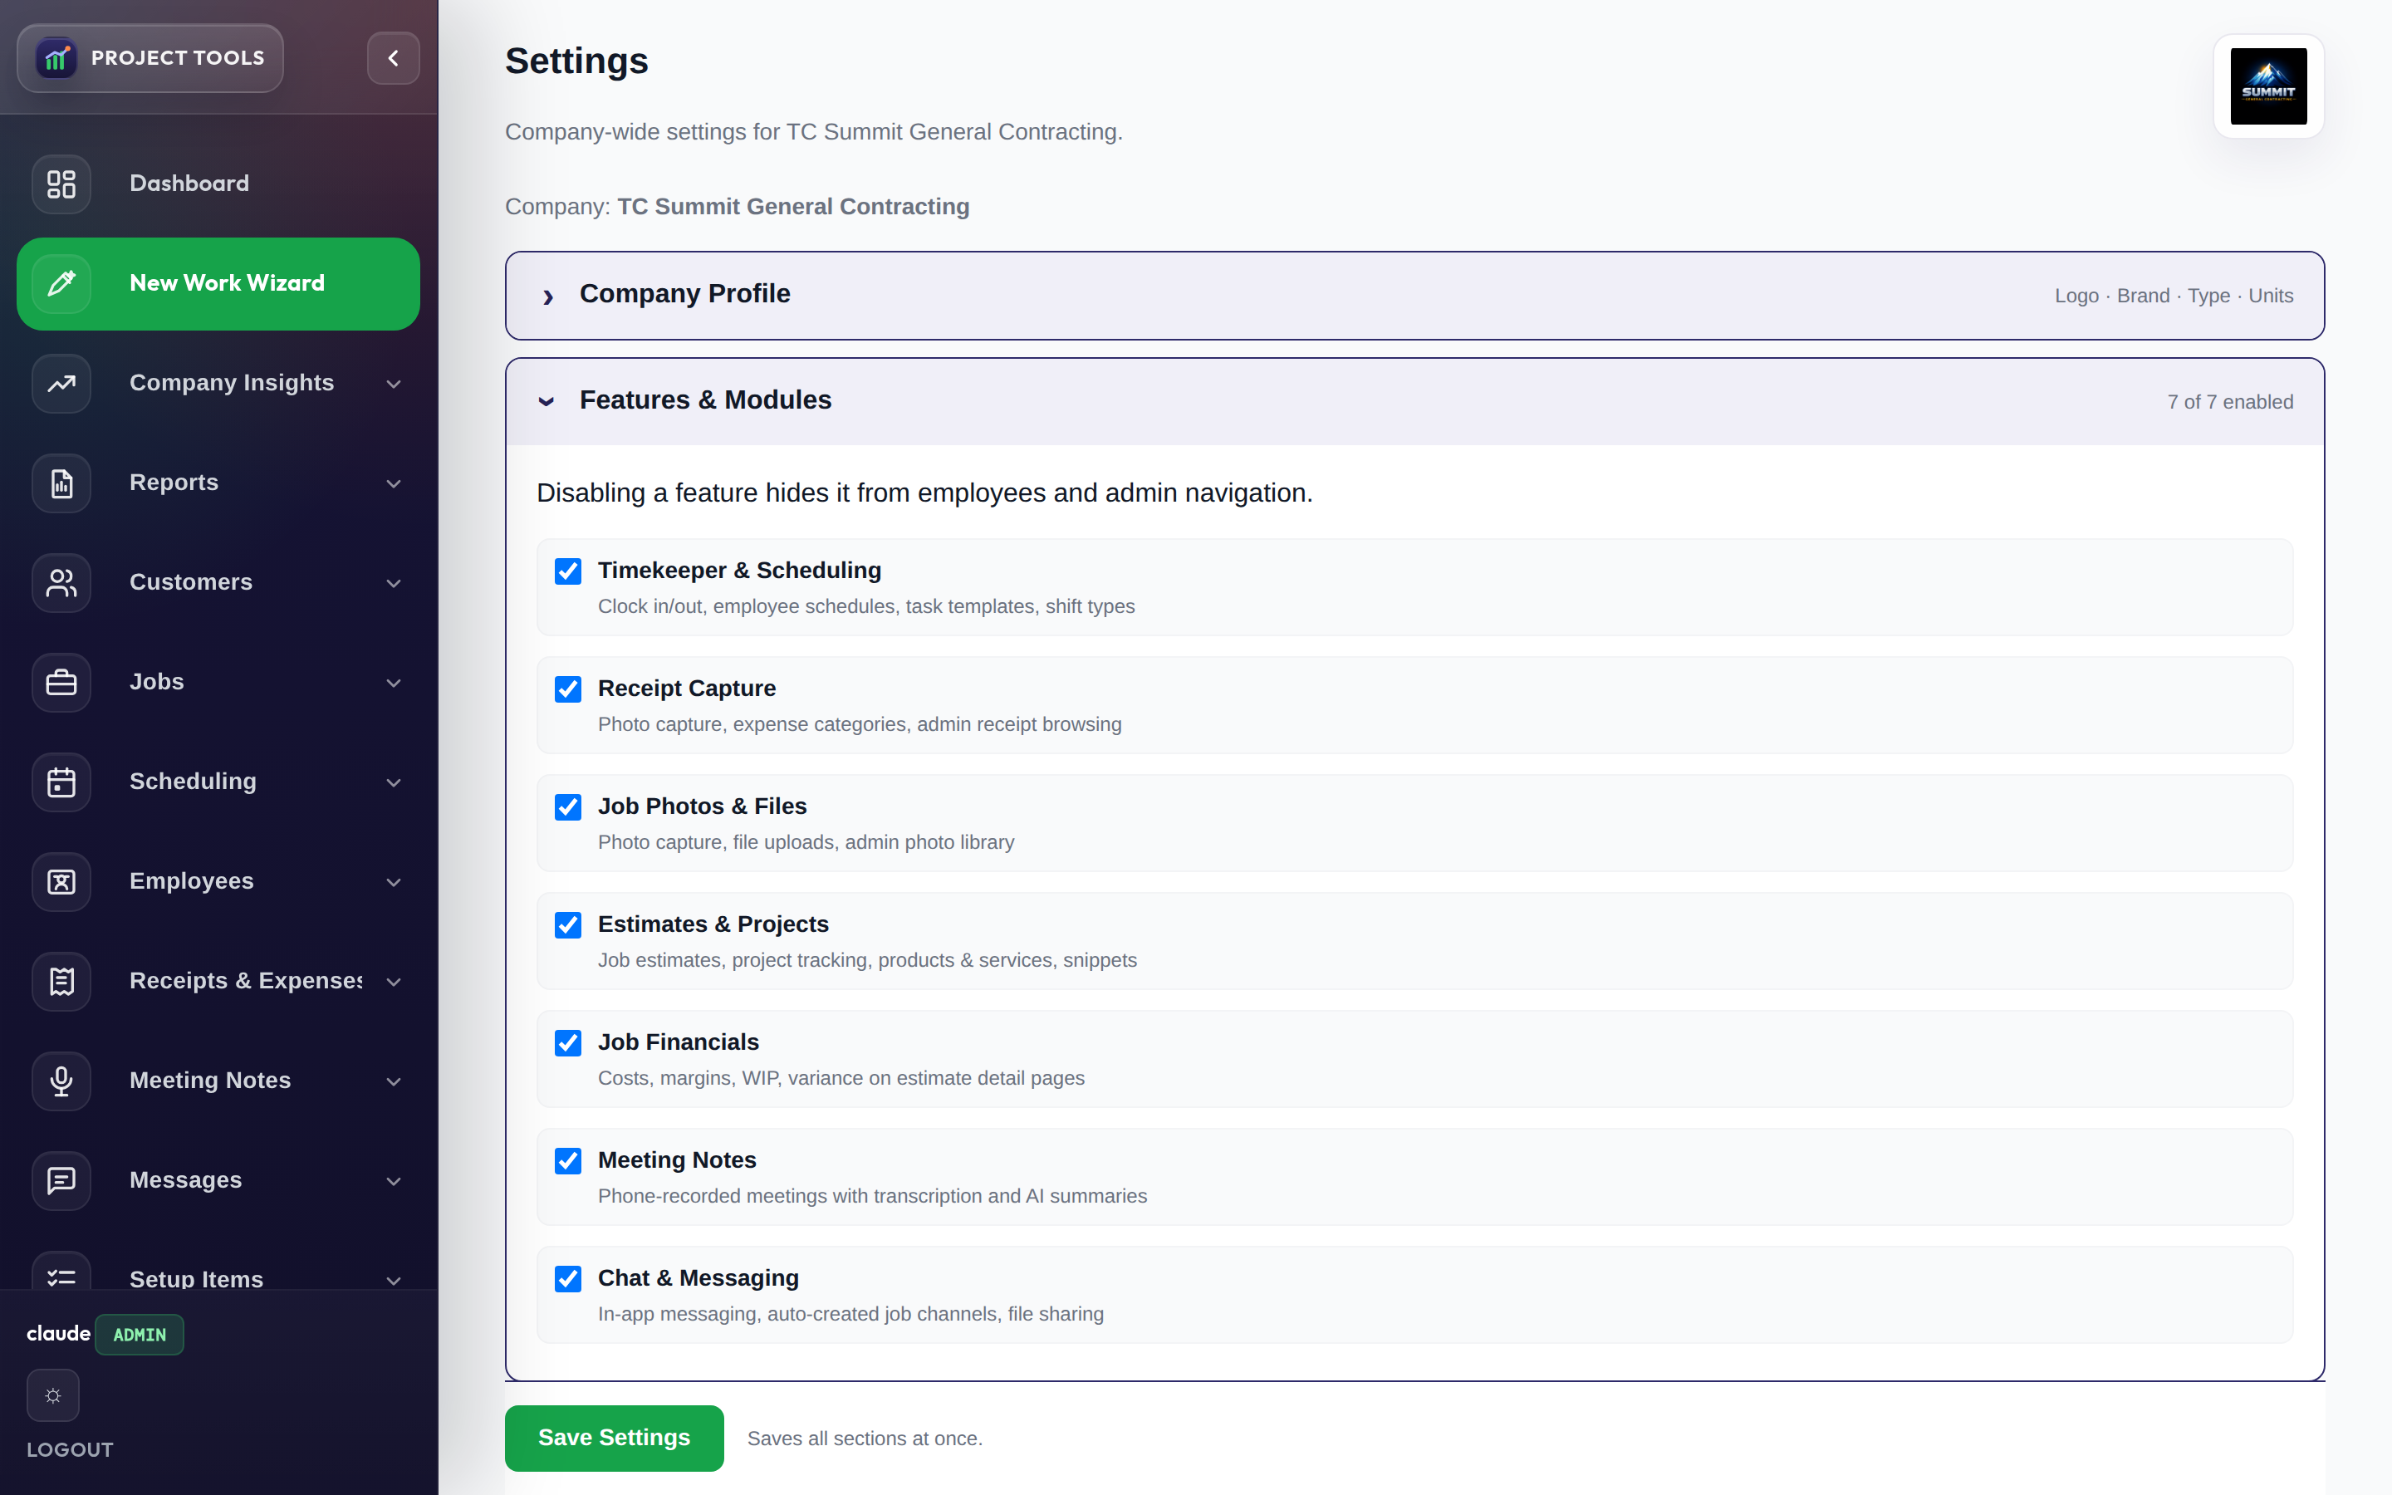
Task: Click the Messages chat bubble icon
Action: click(61, 1180)
